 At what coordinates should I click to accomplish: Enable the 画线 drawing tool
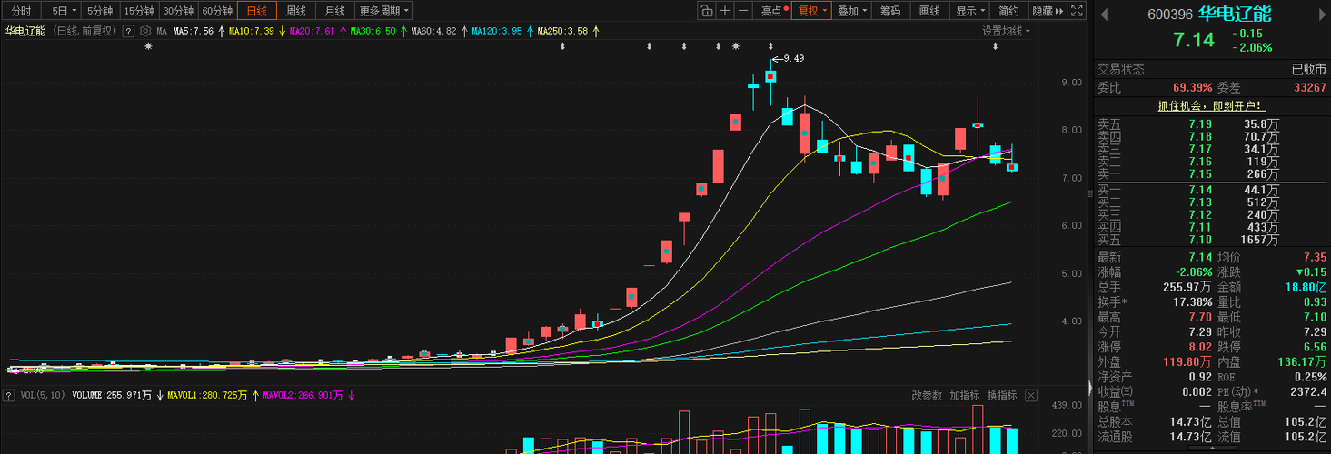coord(929,11)
